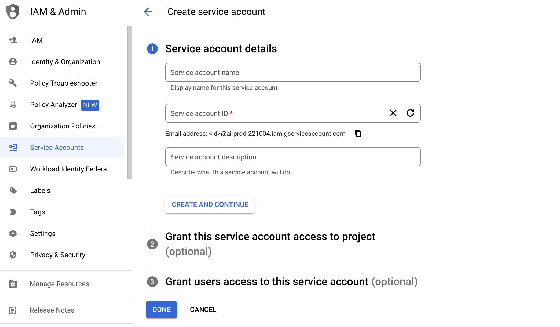Click the blue DONE button
The height and width of the screenshot is (327, 560).
click(161, 310)
